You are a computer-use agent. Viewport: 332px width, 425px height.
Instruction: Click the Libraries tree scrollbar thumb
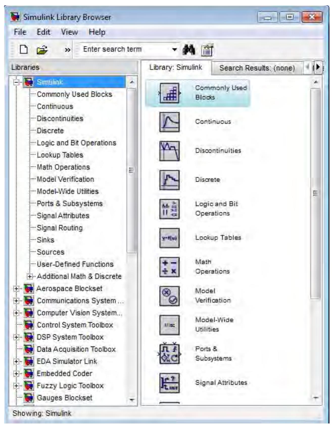tap(131, 170)
